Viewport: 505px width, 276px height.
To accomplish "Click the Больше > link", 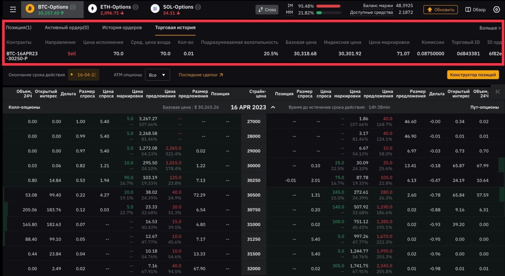I will [x=490, y=28].
